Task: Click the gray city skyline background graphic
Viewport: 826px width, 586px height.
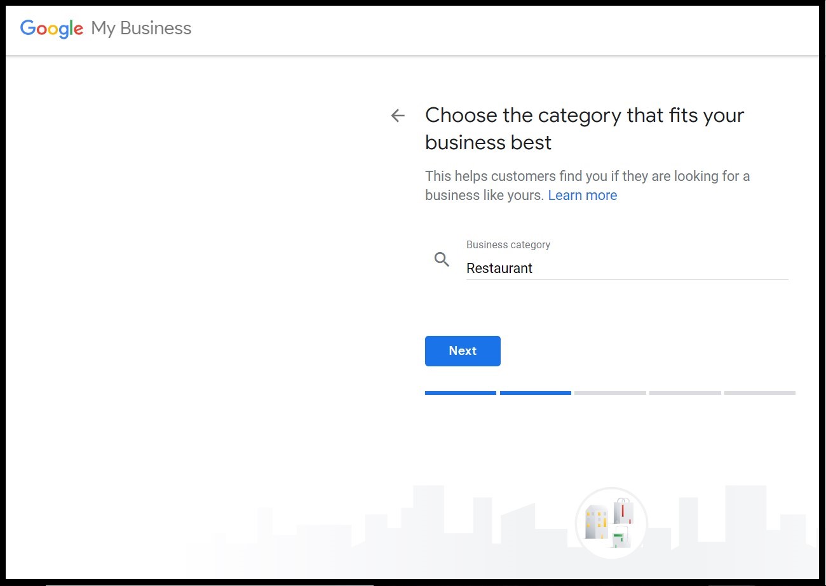Action: [381, 533]
